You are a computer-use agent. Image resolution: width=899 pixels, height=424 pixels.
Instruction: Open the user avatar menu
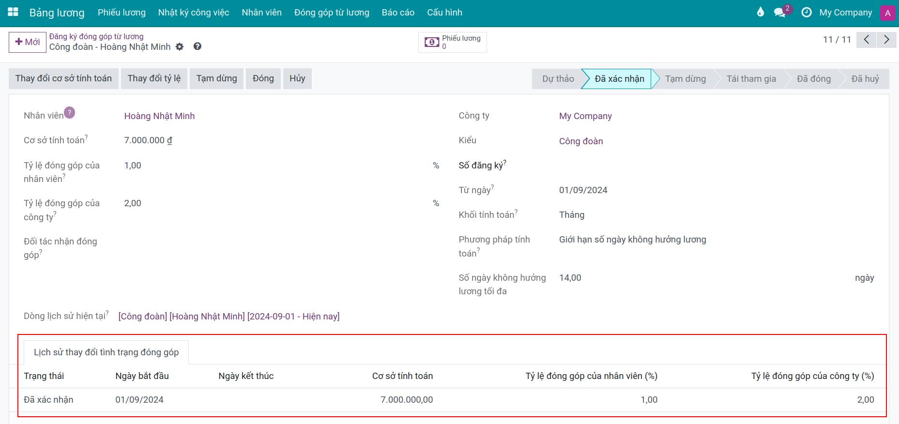tap(887, 13)
